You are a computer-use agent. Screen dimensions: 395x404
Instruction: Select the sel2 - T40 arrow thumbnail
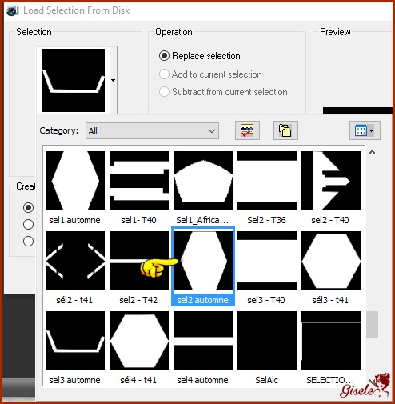tap(331, 181)
